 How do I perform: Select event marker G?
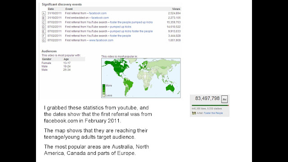click(44, 40)
